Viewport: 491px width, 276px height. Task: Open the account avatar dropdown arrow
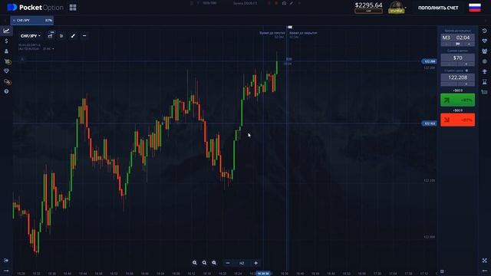[x=406, y=8]
